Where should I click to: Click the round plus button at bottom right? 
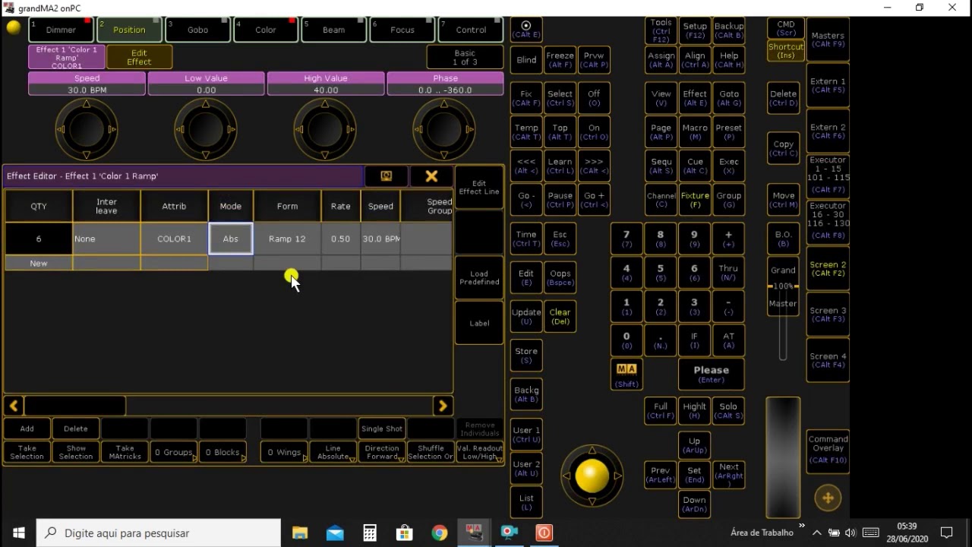point(828,498)
